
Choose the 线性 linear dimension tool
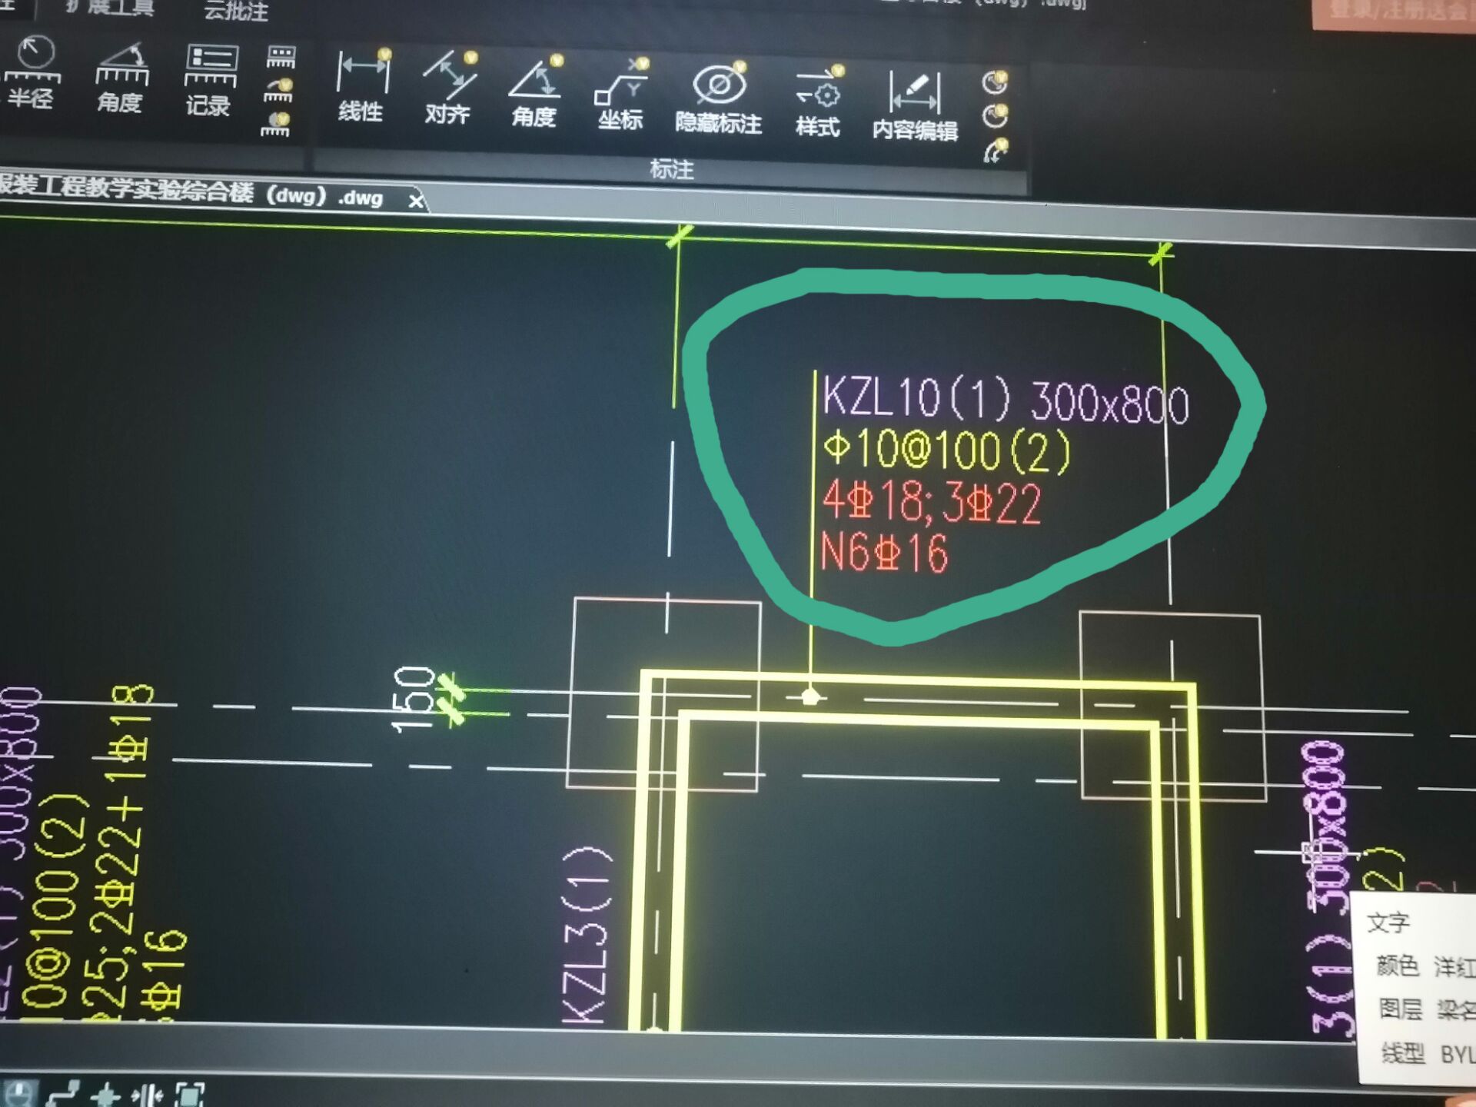[363, 85]
